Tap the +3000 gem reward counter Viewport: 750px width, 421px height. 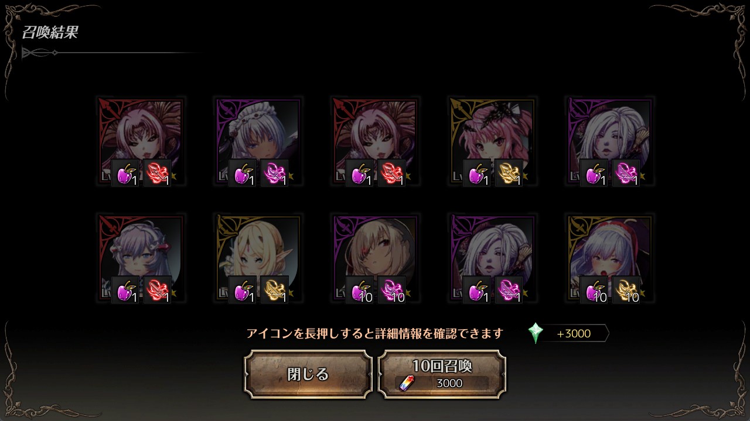(574, 334)
